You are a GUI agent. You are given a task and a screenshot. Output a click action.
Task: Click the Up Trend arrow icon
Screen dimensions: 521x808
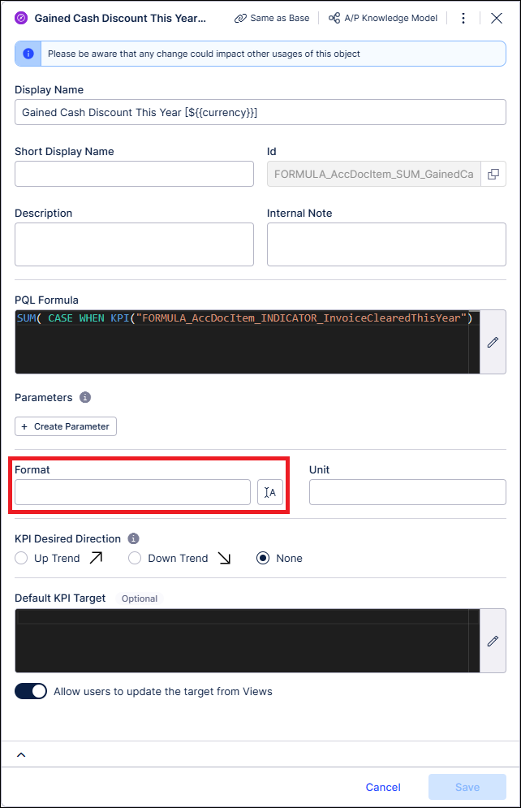pos(97,558)
